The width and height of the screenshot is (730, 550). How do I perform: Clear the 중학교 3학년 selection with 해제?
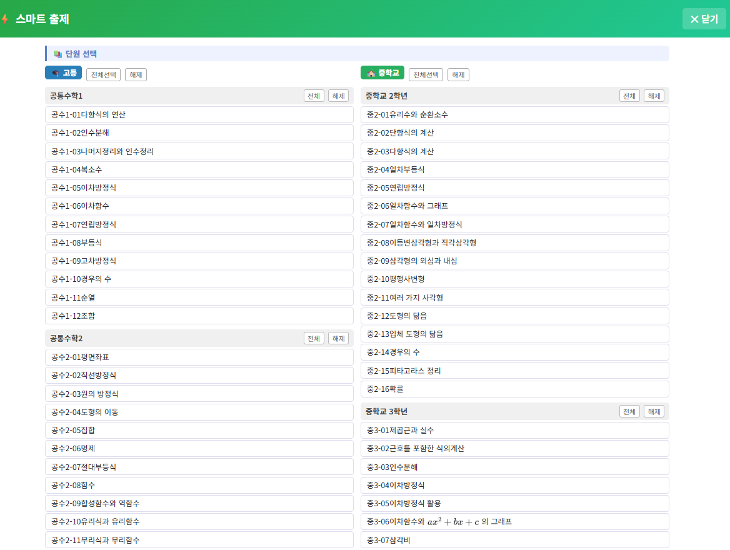click(654, 412)
